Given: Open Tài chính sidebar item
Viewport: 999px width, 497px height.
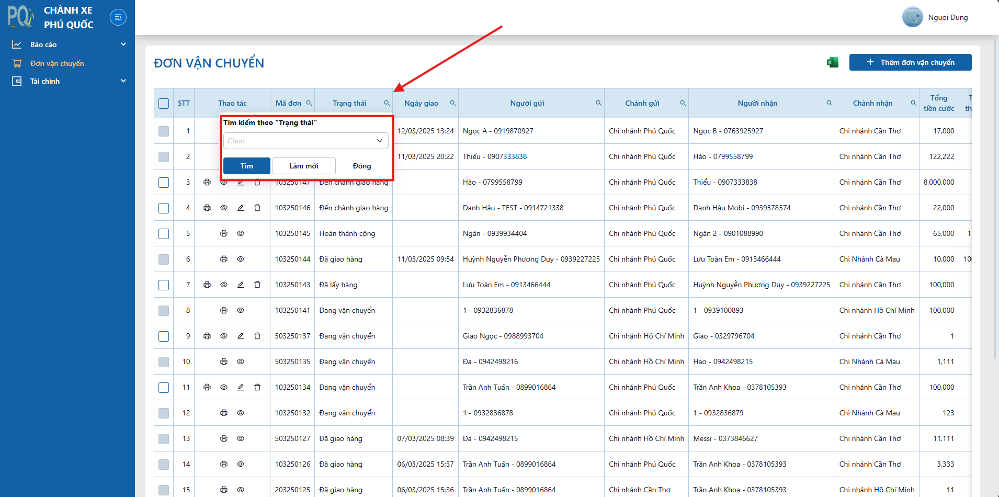Looking at the screenshot, I should tap(45, 81).
